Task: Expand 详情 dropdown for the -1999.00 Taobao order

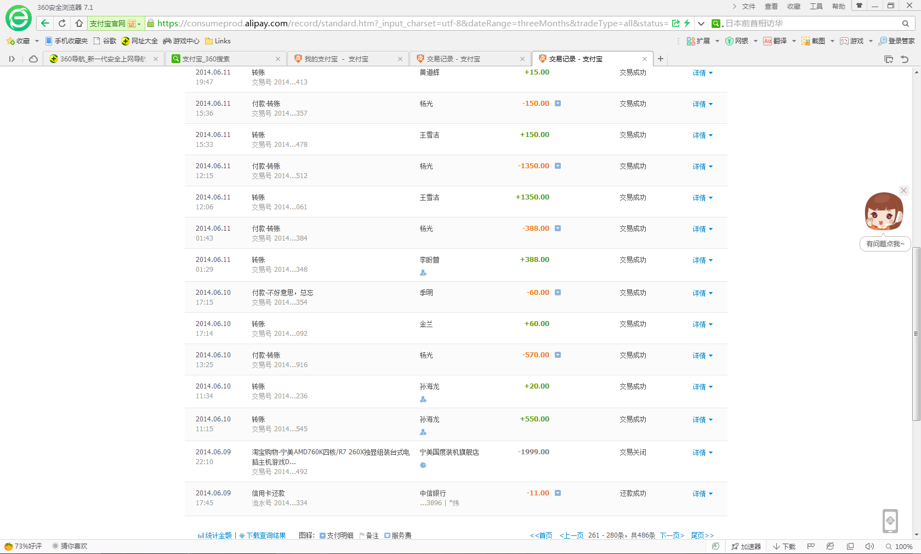Action: point(702,453)
